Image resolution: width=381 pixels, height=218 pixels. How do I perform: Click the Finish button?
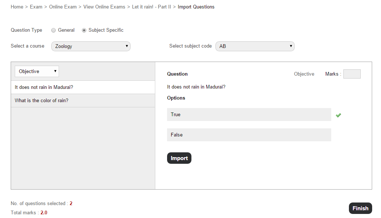360,208
